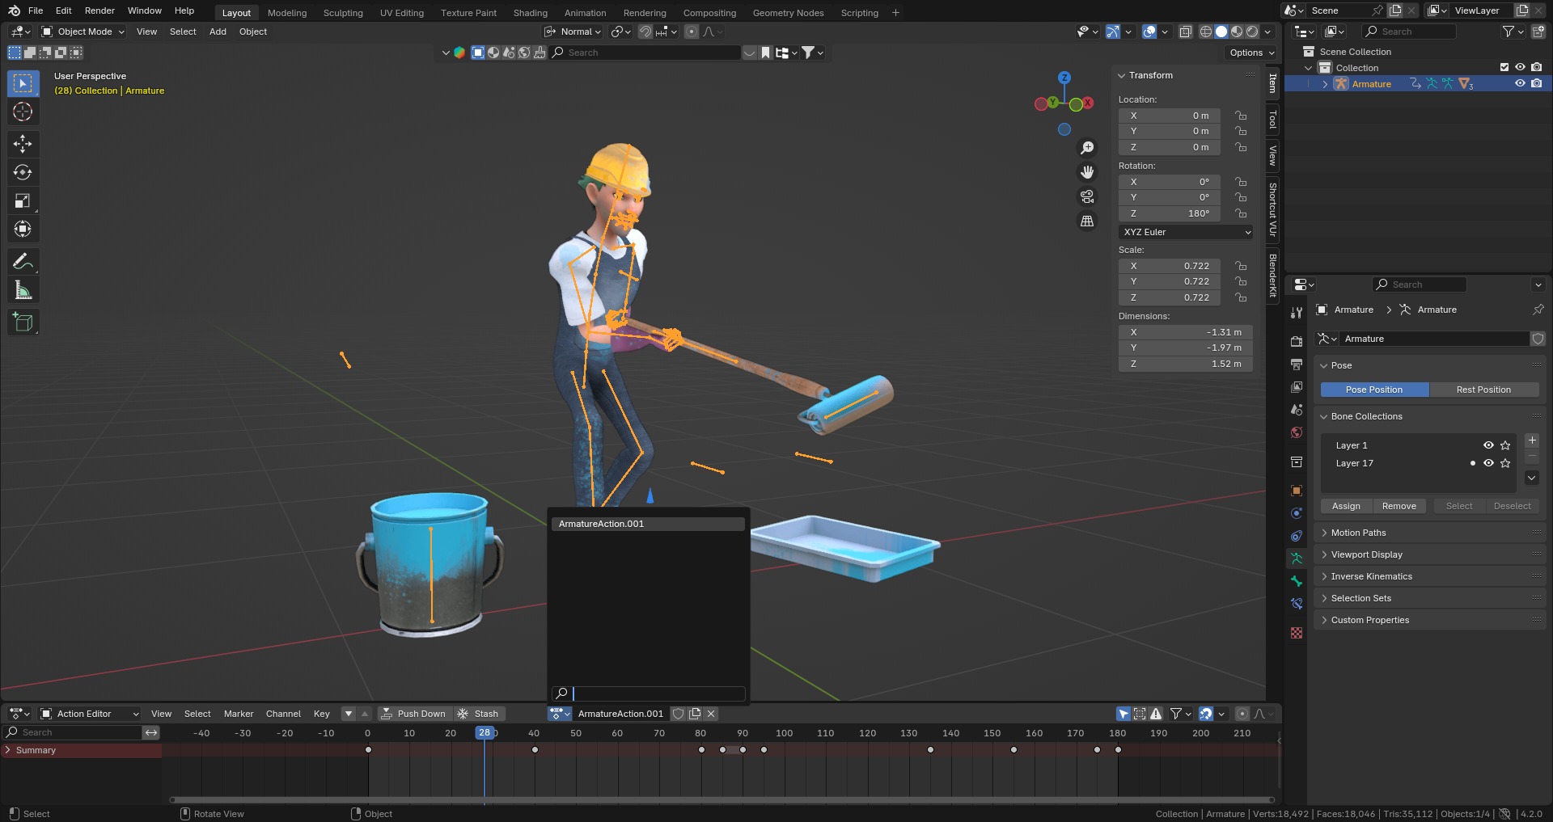
Task: Select ArmatureAction.001 from the action list
Action: pos(648,524)
